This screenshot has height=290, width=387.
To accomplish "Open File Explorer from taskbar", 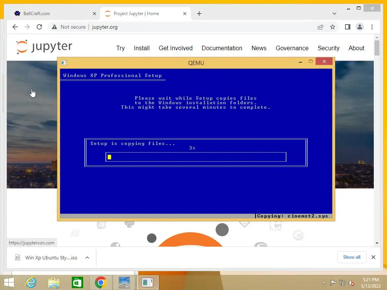I will (54, 282).
